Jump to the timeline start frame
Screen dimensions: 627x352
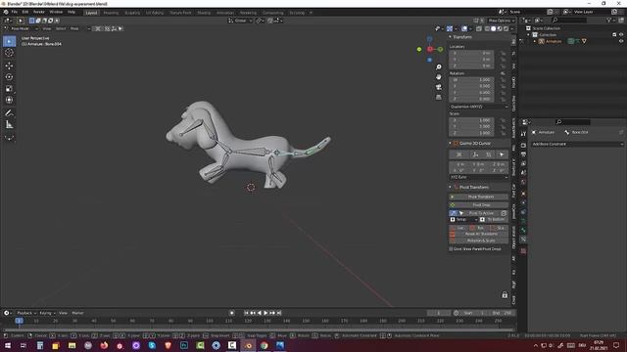click(x=246, y=313)
